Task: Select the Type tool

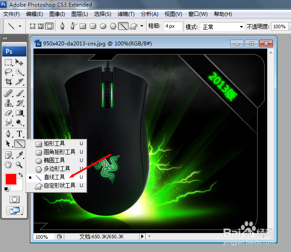Action: tap(19, 134)
